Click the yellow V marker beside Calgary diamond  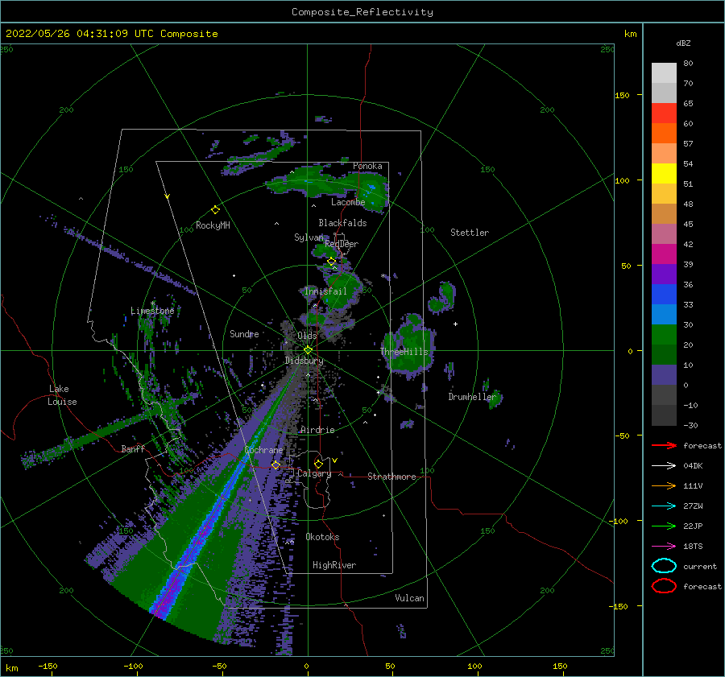click(334, 460)
